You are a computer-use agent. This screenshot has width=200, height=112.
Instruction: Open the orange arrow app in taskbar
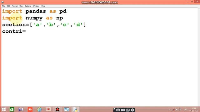tap(30, 109)
